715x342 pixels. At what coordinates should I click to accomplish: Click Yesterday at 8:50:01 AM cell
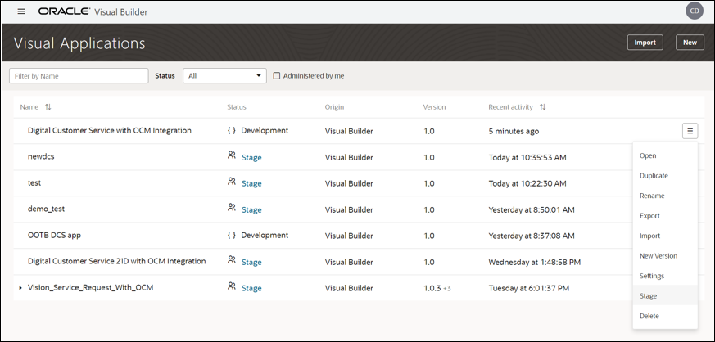(532, 210)
